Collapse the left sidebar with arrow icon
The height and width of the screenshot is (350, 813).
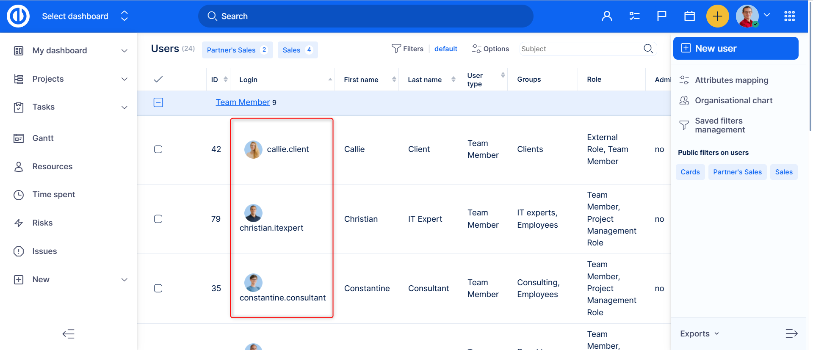[x=69, y=334]
